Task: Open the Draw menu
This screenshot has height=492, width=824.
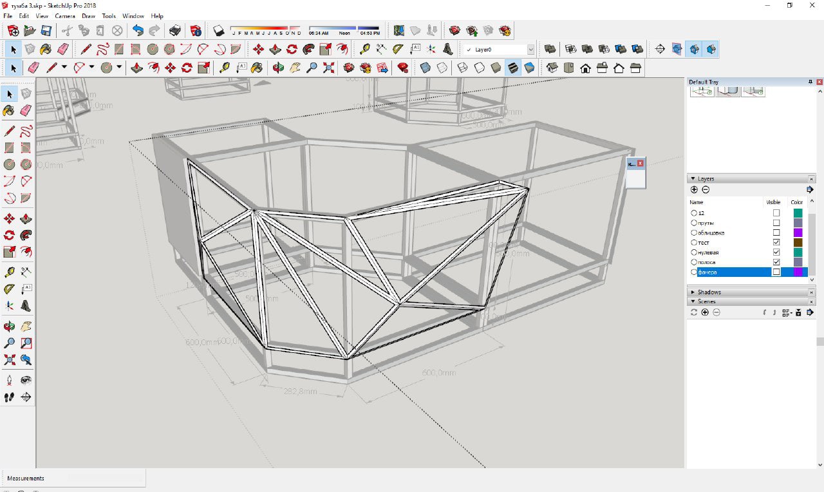Action: (x=88, y=15)
